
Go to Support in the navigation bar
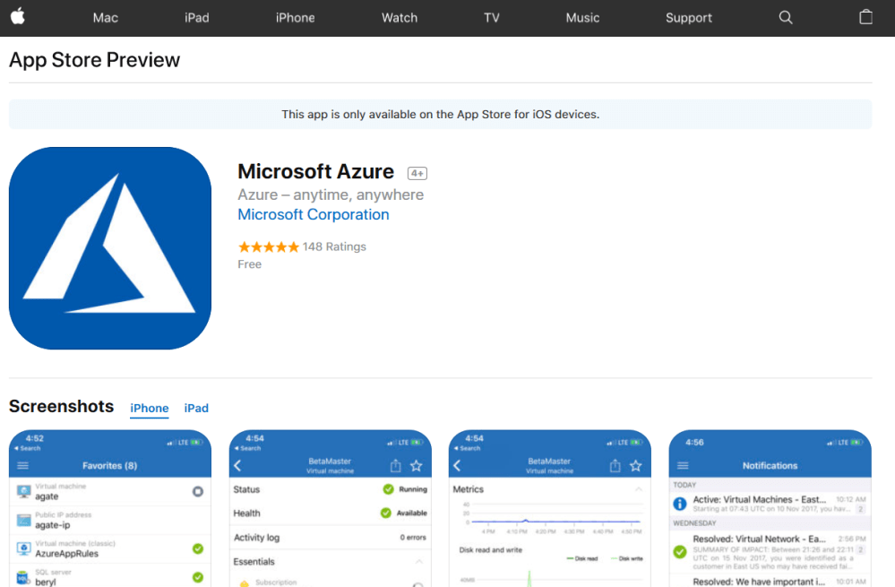[x=688, y=18]
